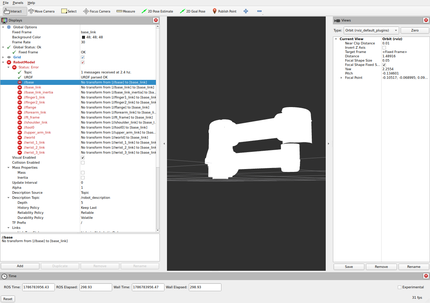Screen dimensions: 430x303
Task: Click the ROS Time input field
Action: 38,287
